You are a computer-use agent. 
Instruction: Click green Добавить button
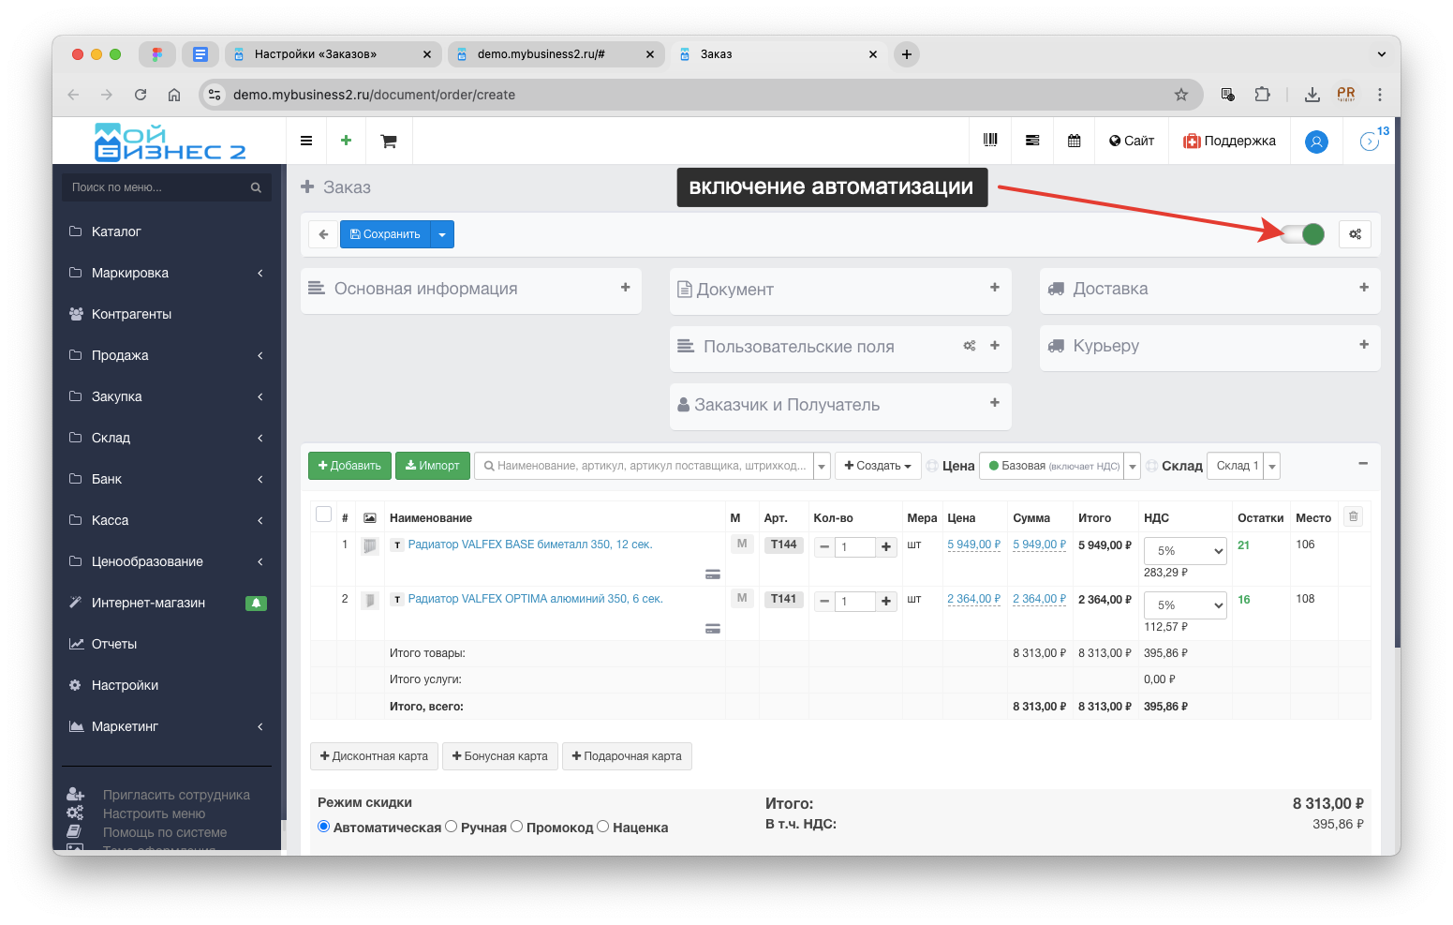click(349, 466)
